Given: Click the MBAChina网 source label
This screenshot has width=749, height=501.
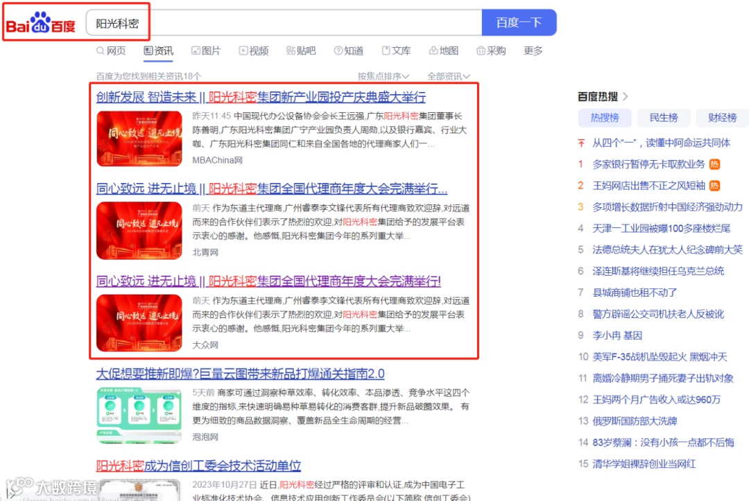Looking at the screenshot, I should click(217, 160).
